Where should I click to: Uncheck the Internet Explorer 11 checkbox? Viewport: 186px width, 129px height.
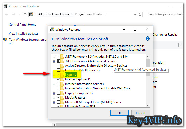(x=58, y=79)
